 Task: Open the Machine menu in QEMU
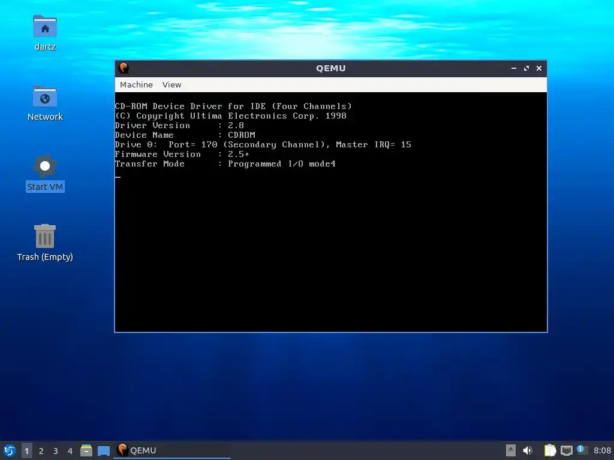(x=136, y=84)
